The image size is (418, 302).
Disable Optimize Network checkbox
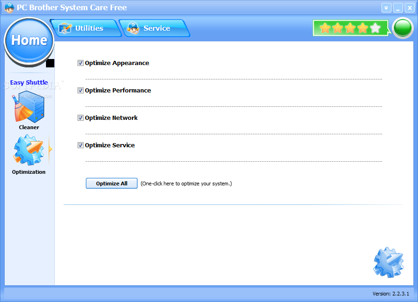tap(80, 118)
